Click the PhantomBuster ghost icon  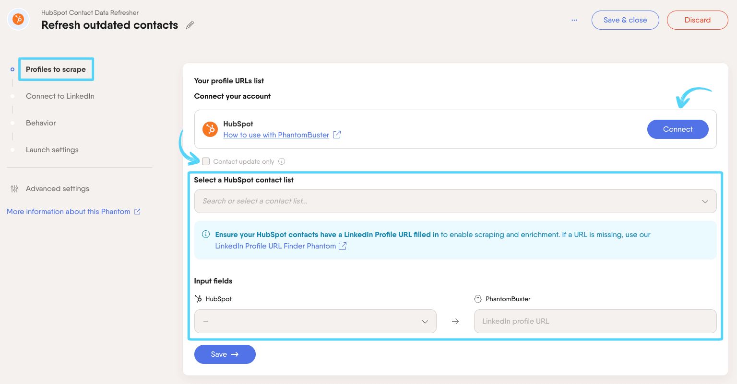[478, 299]
